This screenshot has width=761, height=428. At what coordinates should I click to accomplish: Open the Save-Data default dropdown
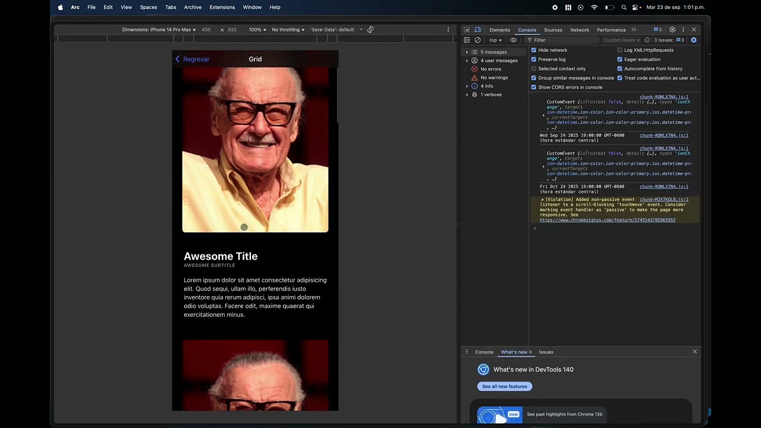tap(337, 29)
